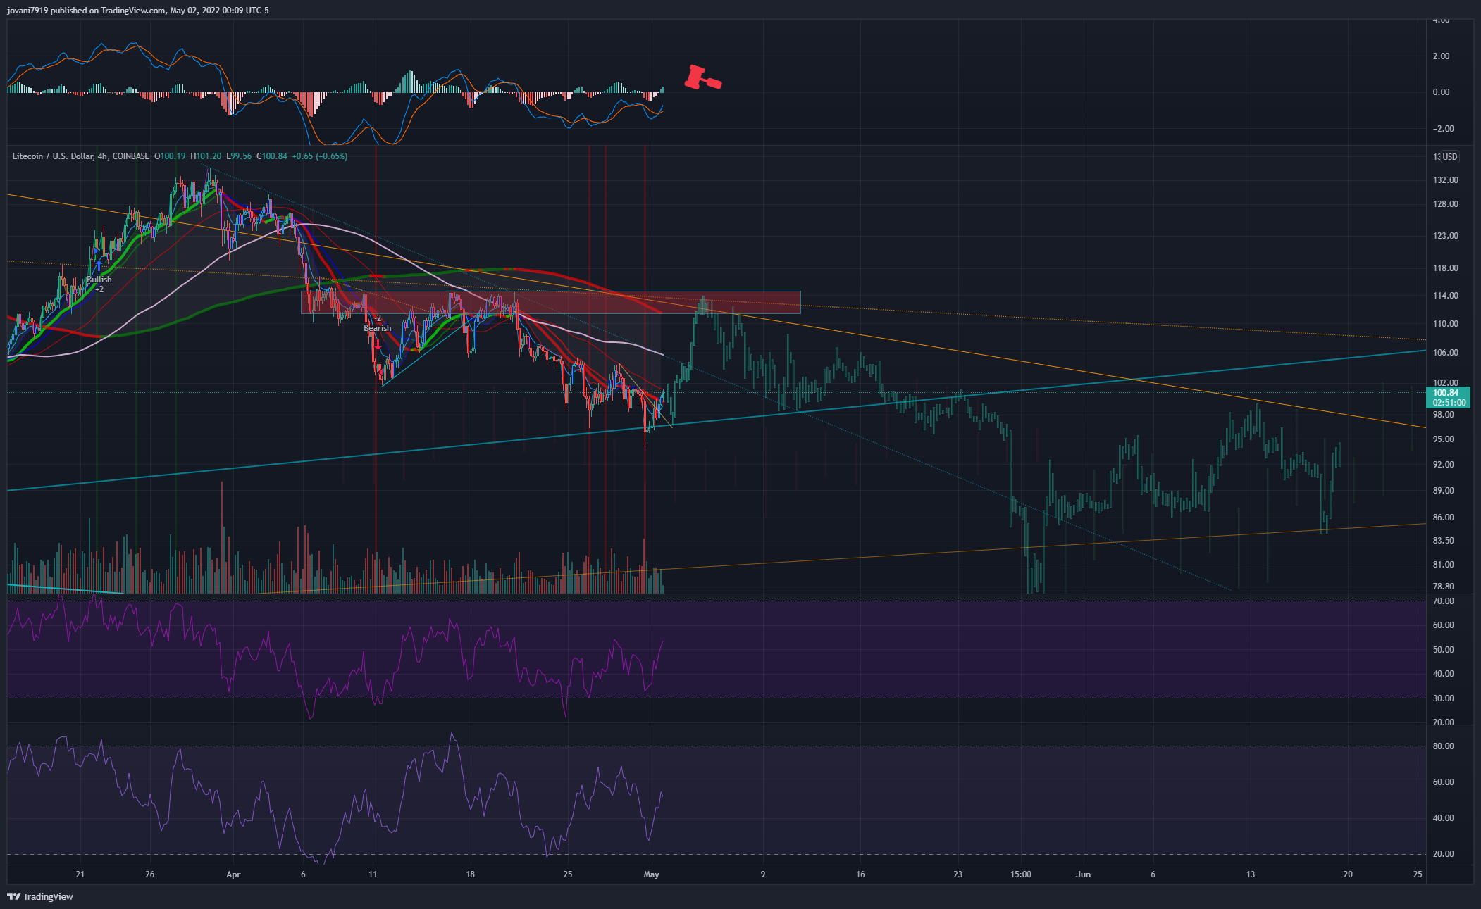
Task: Click the low value L99.56
Action: point(239,156)
